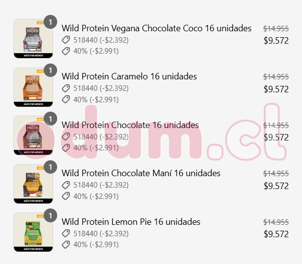Image resolution: width=302 pixels, height=264 pixels.
Task: Open Wild Protein Lemon Pie 16 unidades
Action: click(x=131, y=222)
